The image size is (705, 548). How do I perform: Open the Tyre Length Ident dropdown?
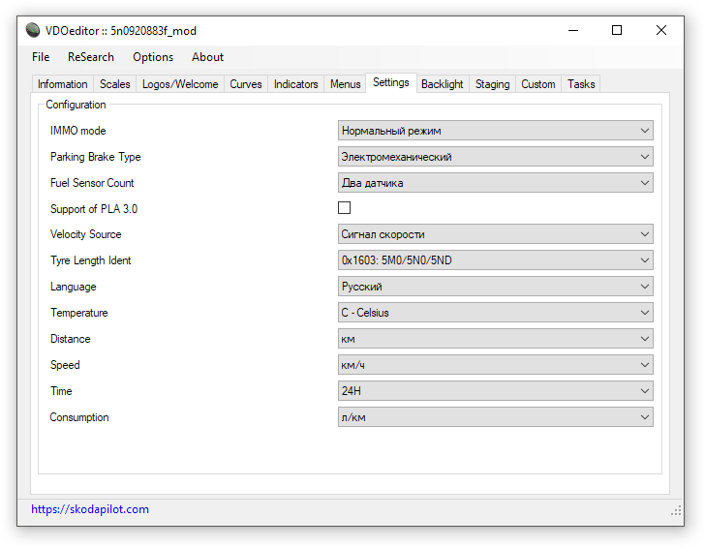(496, 259)
